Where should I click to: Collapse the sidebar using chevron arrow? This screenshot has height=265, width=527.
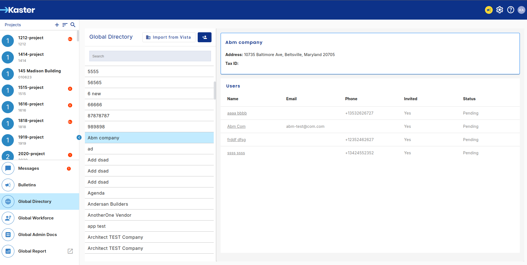pos(79,137)
